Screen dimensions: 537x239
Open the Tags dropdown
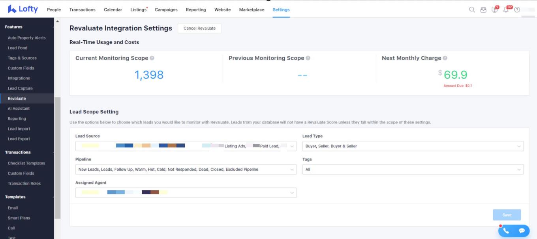point(413,169)
